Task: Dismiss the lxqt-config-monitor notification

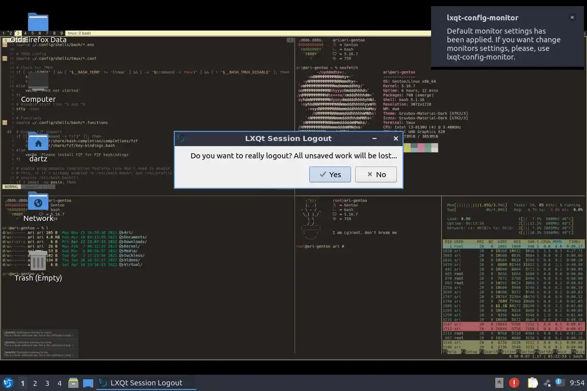Action: [572, 17]
